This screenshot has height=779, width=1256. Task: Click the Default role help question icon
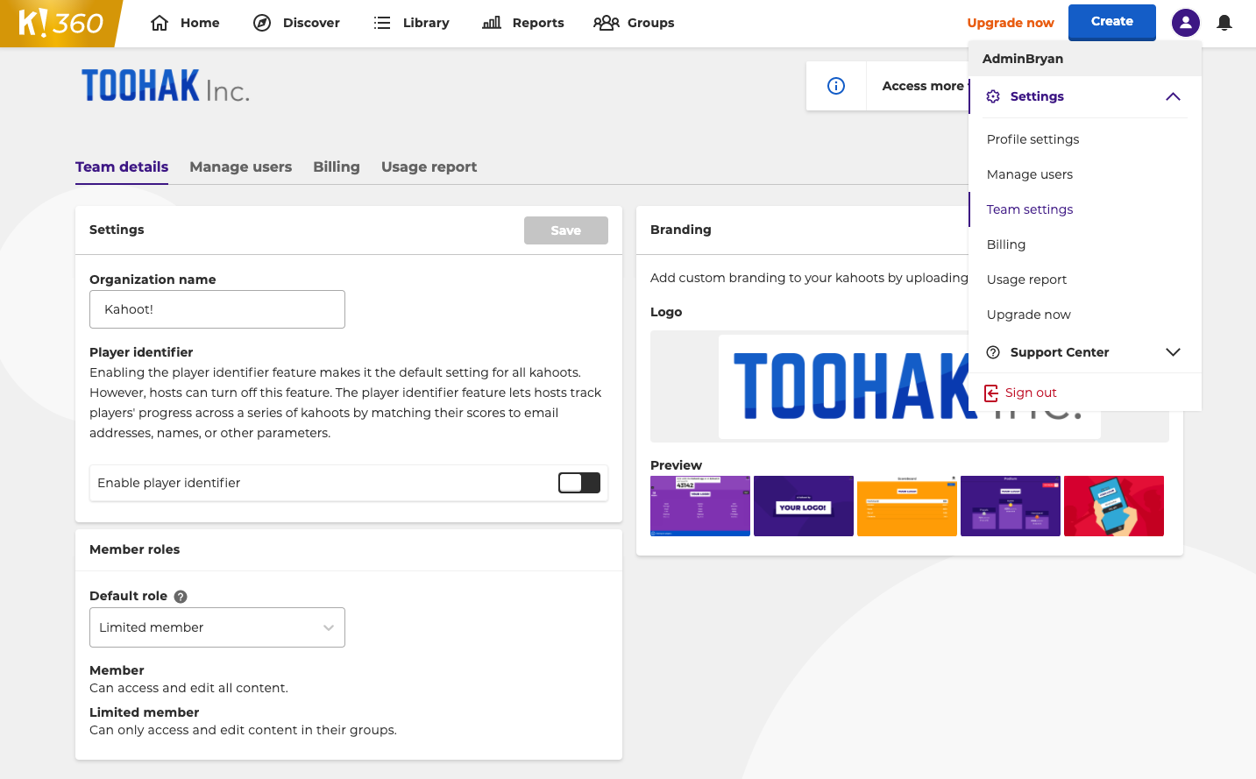click(x=181, y=597)
